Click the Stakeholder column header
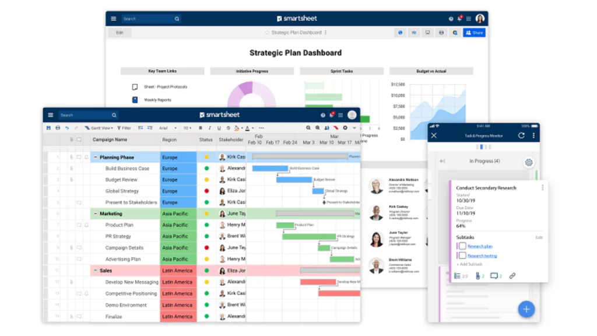597x336 pixels. (x=231, y=140)
